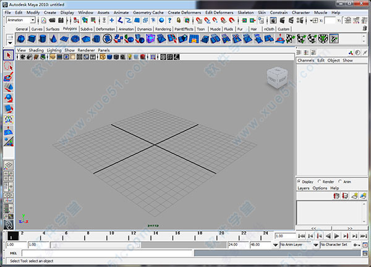This screenshot has width=371, height=267.
Task: Click the Save Scene disk icon
Action: 61,20
